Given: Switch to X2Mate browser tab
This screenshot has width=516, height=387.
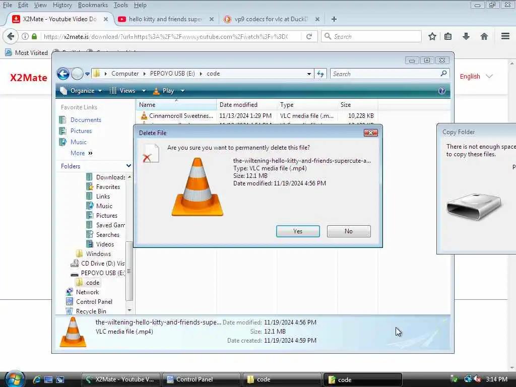Looking at the screenshot, I should pos(59,19).
